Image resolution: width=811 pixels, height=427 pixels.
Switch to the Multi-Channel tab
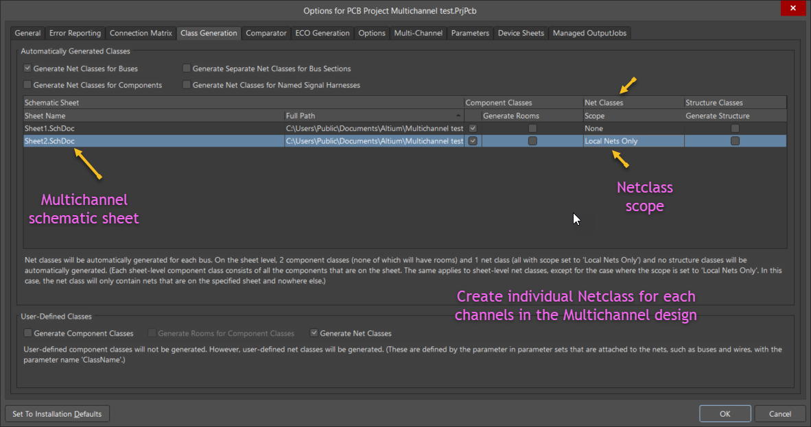[x=419, y=33]
